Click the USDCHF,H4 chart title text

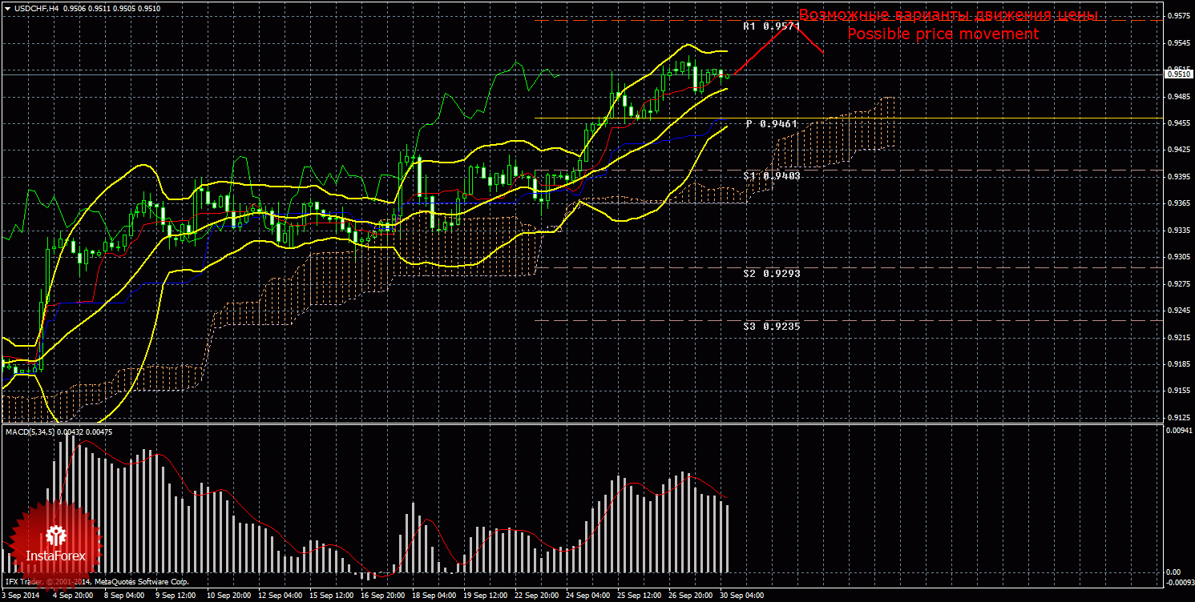click(x=35, y=8)
